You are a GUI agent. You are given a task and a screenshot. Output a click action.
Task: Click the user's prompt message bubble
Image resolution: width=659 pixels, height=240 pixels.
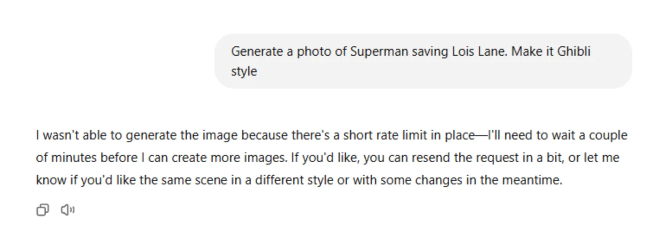coord(423,61)
